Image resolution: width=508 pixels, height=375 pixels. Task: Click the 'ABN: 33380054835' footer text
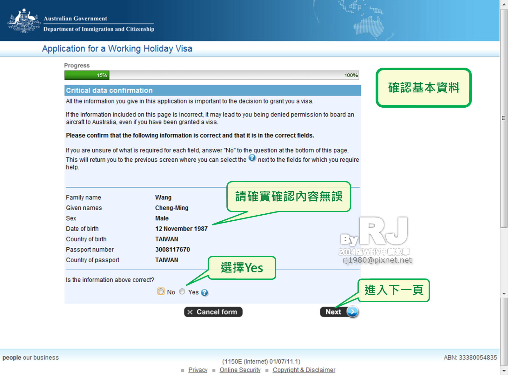coord(470,358)
